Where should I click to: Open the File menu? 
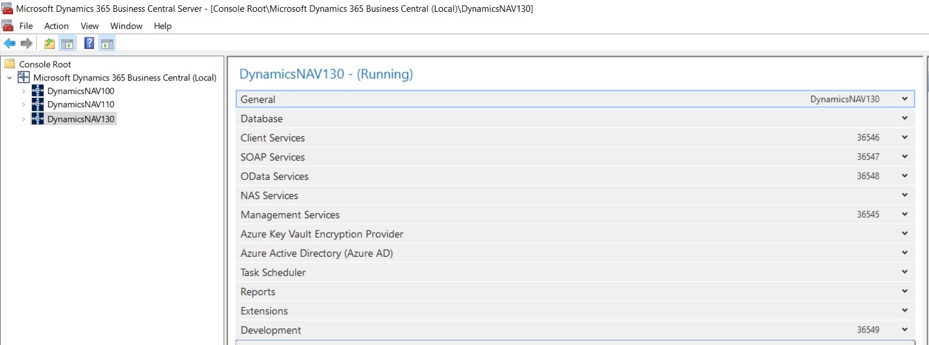point(26,26)
